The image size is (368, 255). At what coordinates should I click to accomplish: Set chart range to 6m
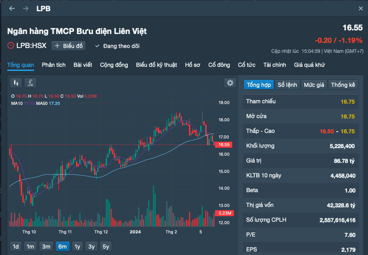(x=62, y=247)
